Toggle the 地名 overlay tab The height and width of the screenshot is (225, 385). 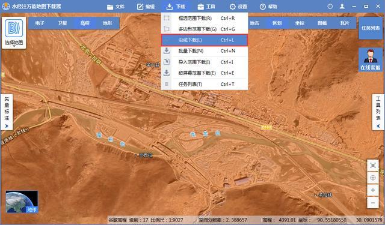(x=254, y=23)
